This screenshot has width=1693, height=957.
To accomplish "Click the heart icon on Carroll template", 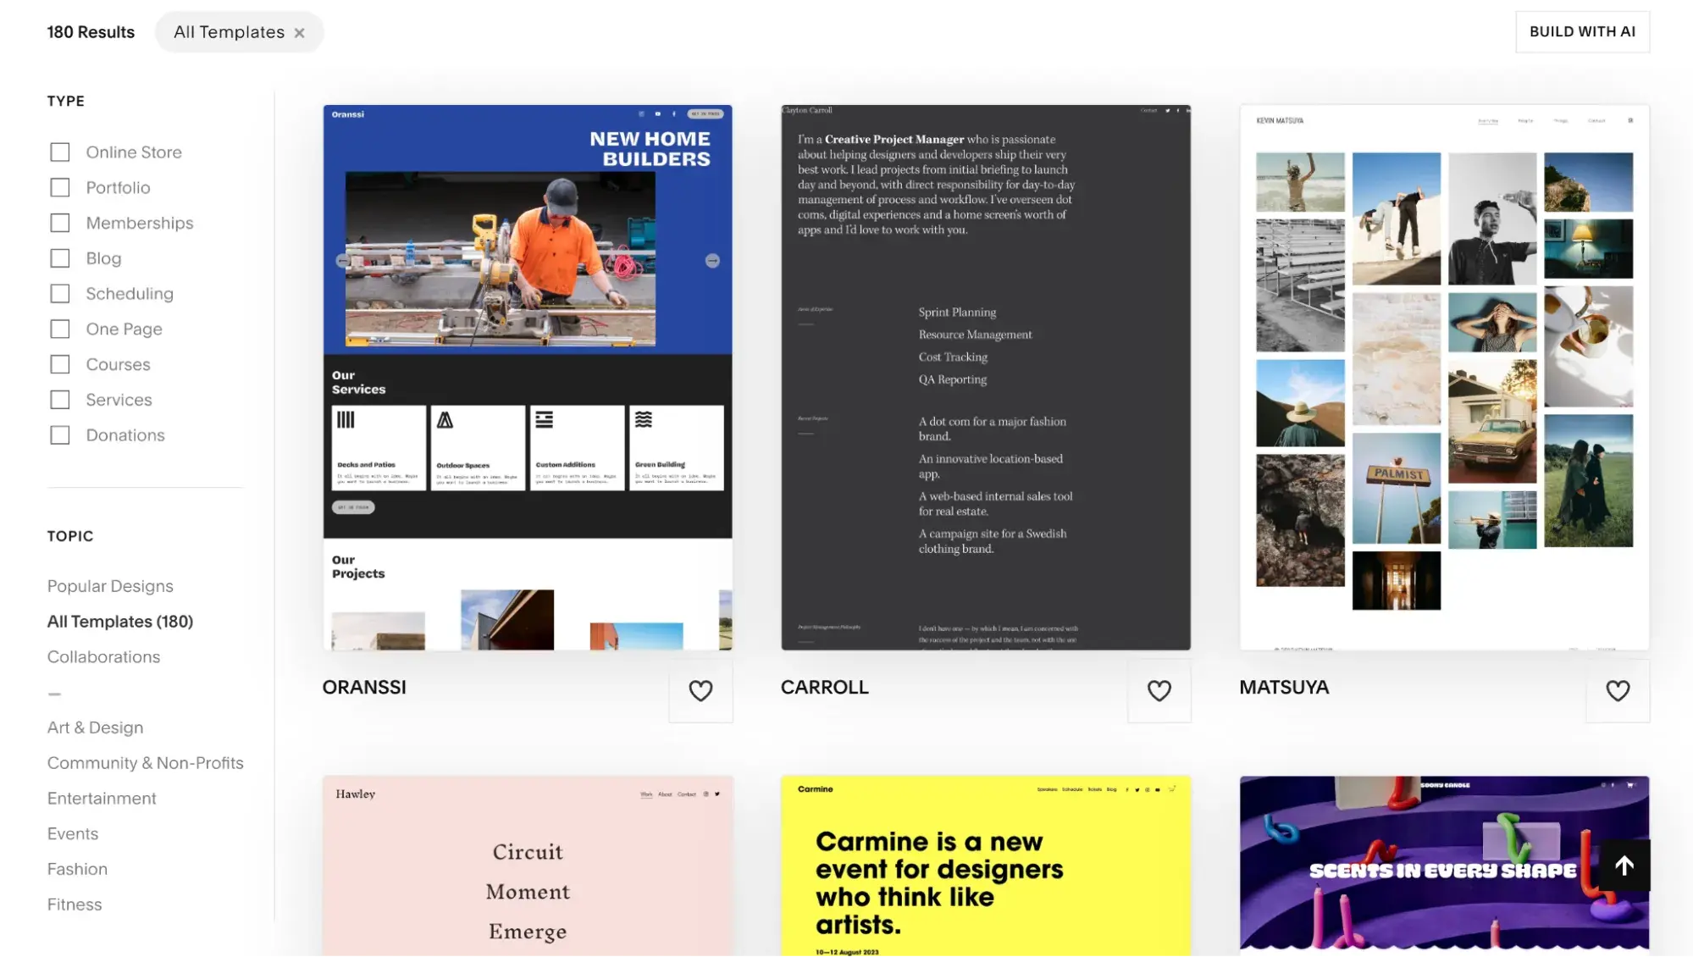I will tap(1159, 691).
